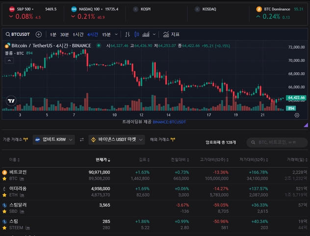
Task: Sort table by 이름 column
Action: (14, 160)
